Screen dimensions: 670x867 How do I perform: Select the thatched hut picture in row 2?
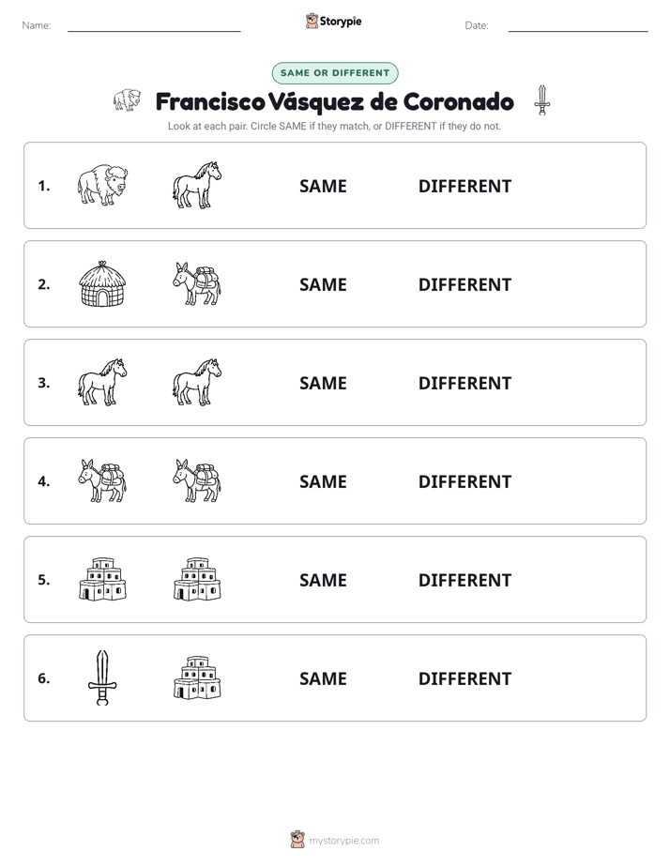click(102, 283)
